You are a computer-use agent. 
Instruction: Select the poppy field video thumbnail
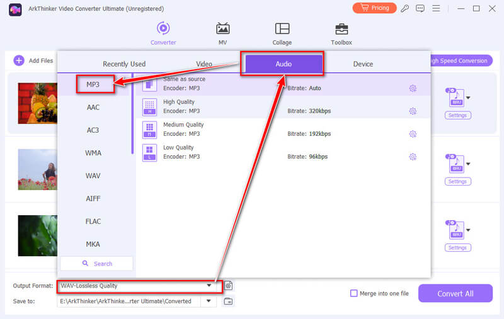click(x=38, y=169)
